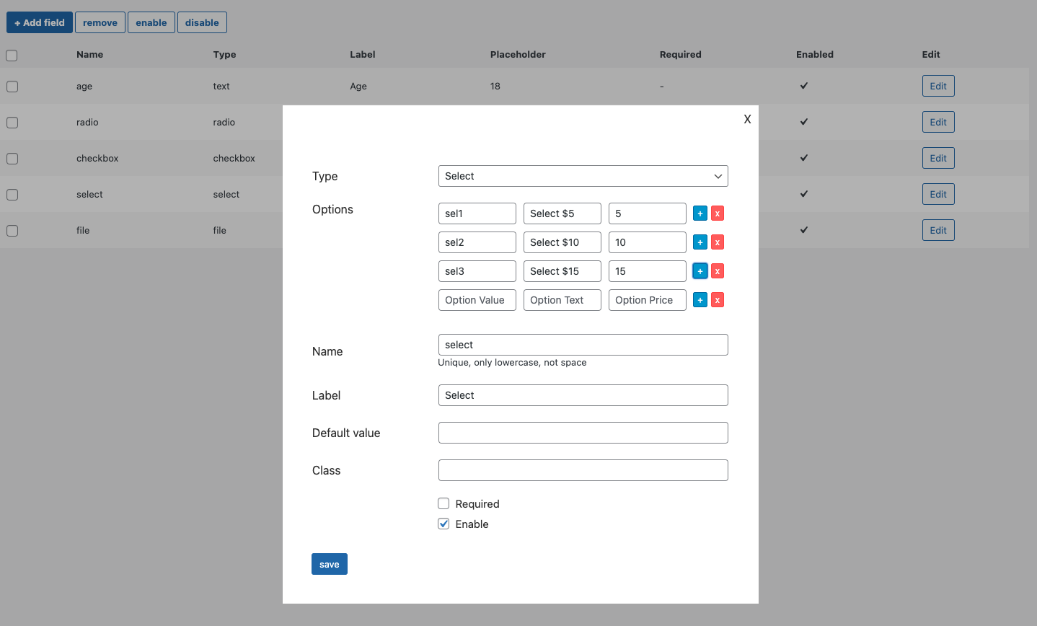1037x626 pixels.
Task: Focus the Default value input
Action: tap(583, 433)
